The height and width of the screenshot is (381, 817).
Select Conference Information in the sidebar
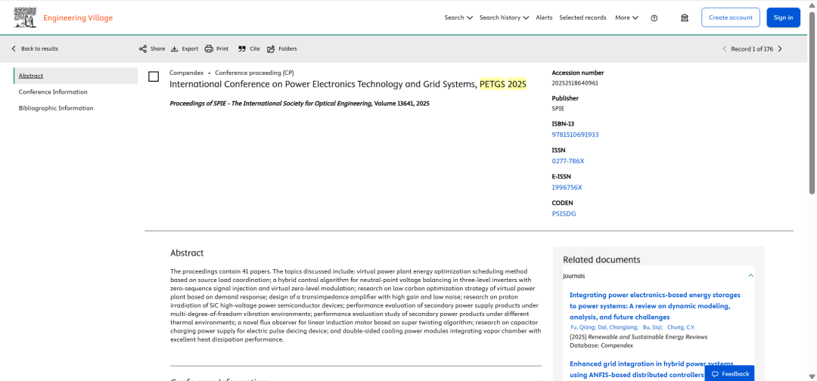[x=53, y=92]
